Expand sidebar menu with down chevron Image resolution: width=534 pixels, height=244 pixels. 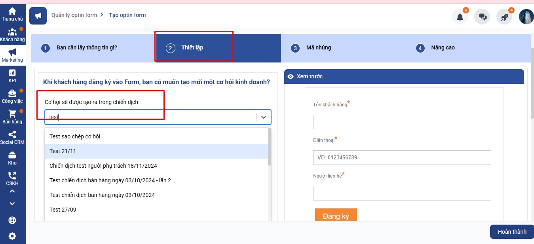[x=12, y=204]
